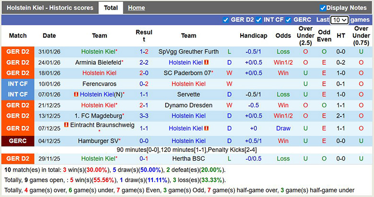Viewport: 374px width, 197px height.
Task: Switch to the Home tab
Action: (x=136, y=8)
